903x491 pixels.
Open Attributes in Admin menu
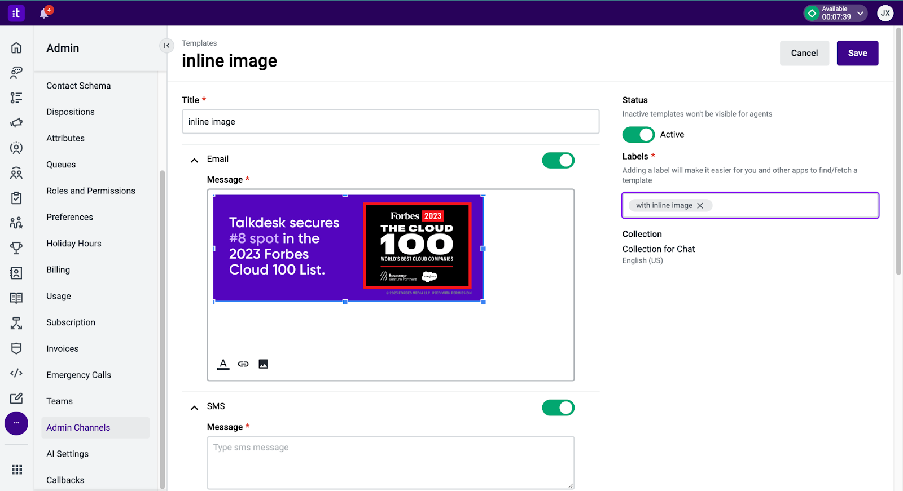65,138
